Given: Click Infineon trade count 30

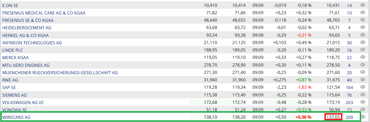Looking at the screenshot, I should click(349, 43).
